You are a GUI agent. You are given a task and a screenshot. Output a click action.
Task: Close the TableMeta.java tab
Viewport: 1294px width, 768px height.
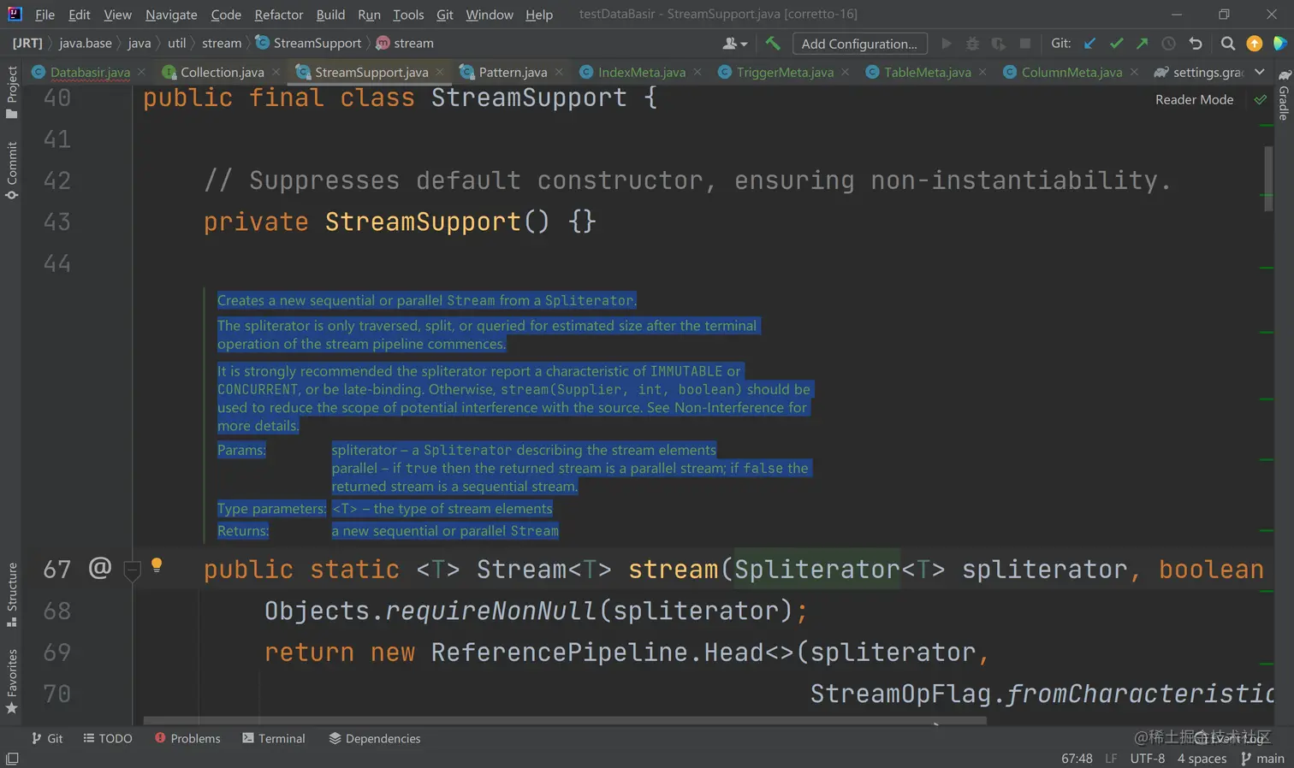(982, 72)
